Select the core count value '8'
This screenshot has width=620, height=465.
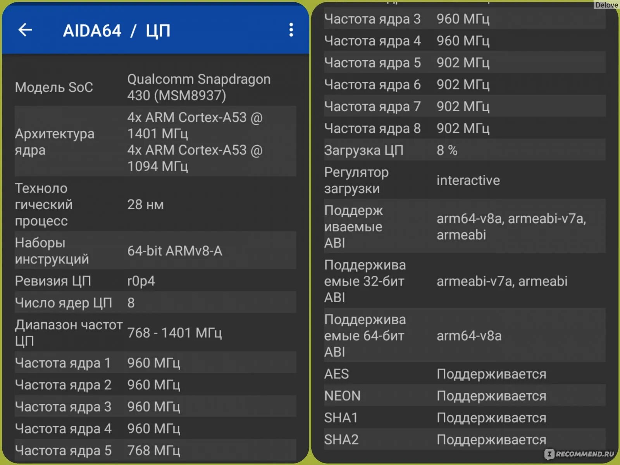pyautogui.click(x=131, y=303)
